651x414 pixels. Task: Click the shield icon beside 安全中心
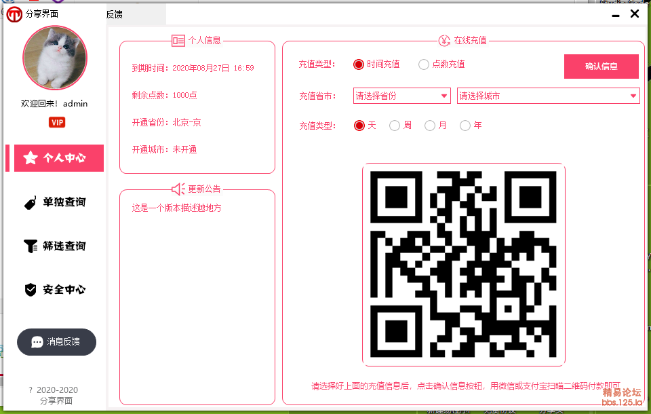[31, 290]
